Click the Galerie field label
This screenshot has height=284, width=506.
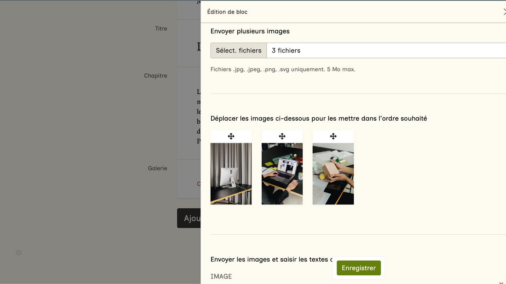click(x=157, y=168)
